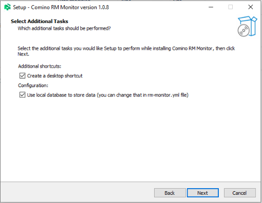Click the green Comino icon in title bar
Screen dimensions: 262x203
pos(7,7)
